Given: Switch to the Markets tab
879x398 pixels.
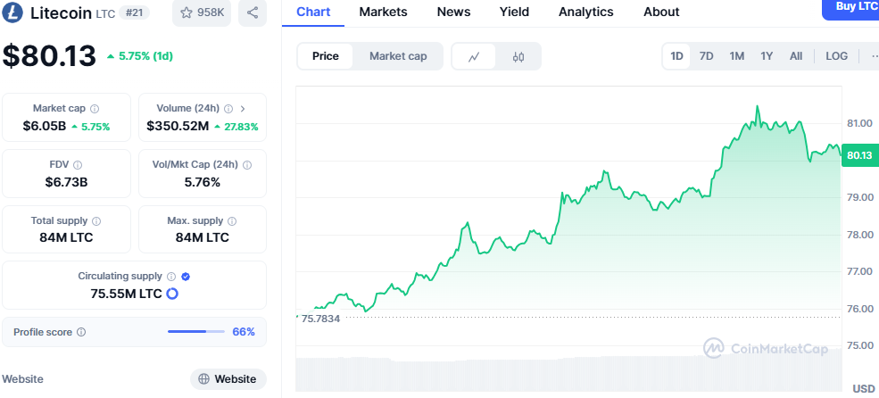Looking at the screenshot, I should point(383,12).
